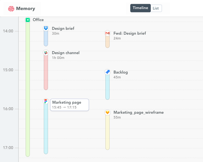Click the Memory app title

25,9
